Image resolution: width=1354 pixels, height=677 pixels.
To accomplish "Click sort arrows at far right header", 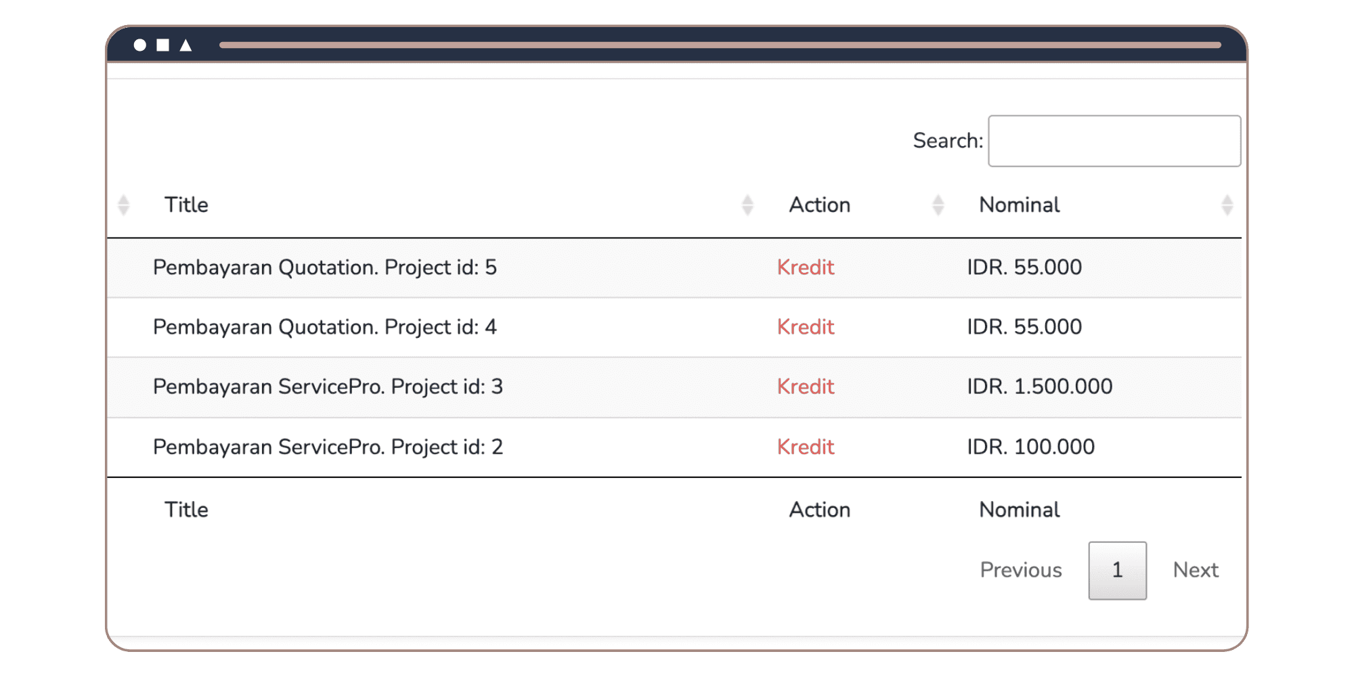I will 1227,205.
